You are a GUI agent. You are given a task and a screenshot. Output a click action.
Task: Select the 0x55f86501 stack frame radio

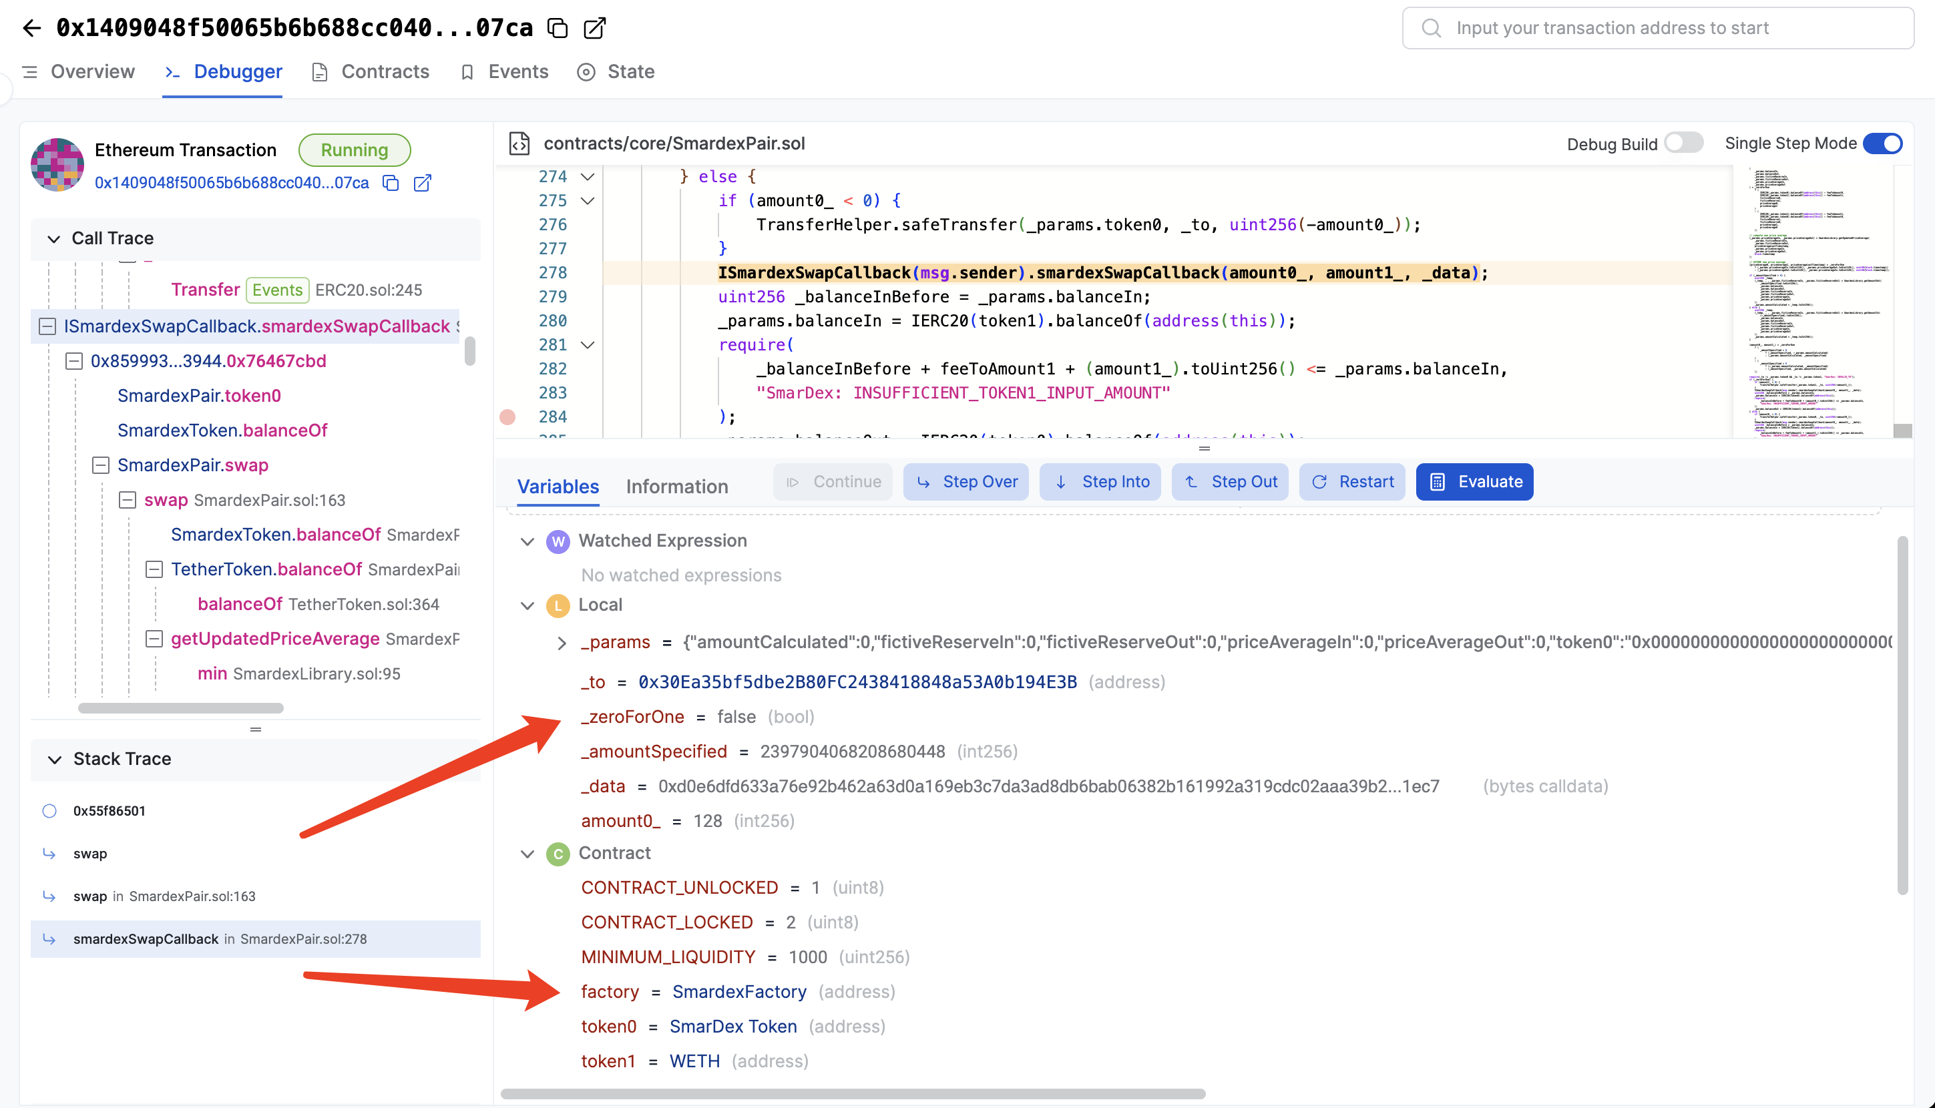tap(49, 810)
